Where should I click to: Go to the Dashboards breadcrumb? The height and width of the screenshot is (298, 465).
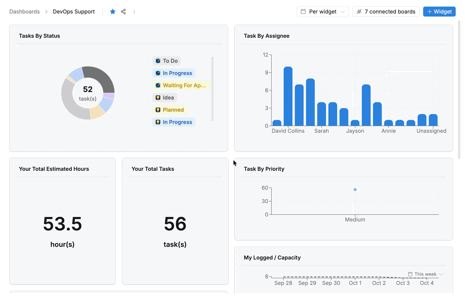[x=24, y=12]
